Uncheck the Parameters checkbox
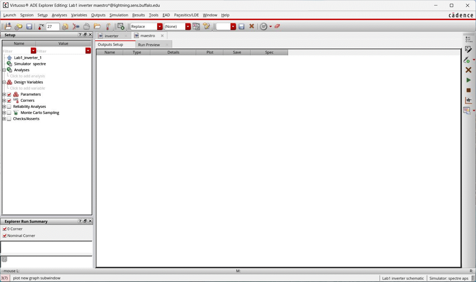Screen dimensions: 476x282 (x=9, y=94)
